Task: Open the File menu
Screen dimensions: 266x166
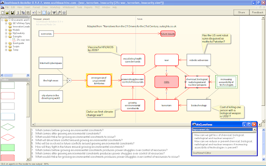Action: click(7, 7)
